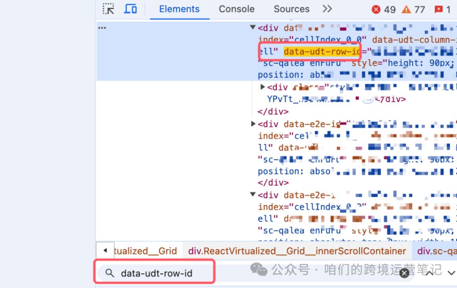
Task: Expand the collapsed div with data-e2e-id
Action: [x=253, y=124]
